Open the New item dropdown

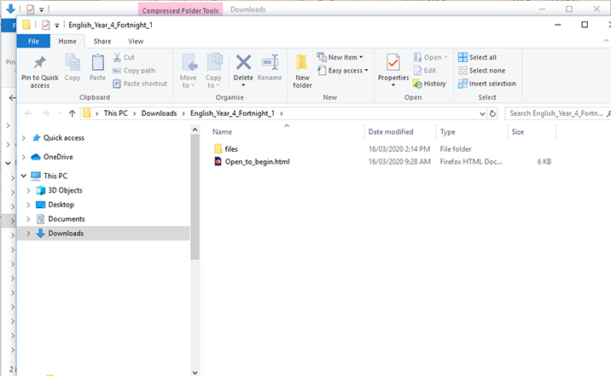point(340,57)
